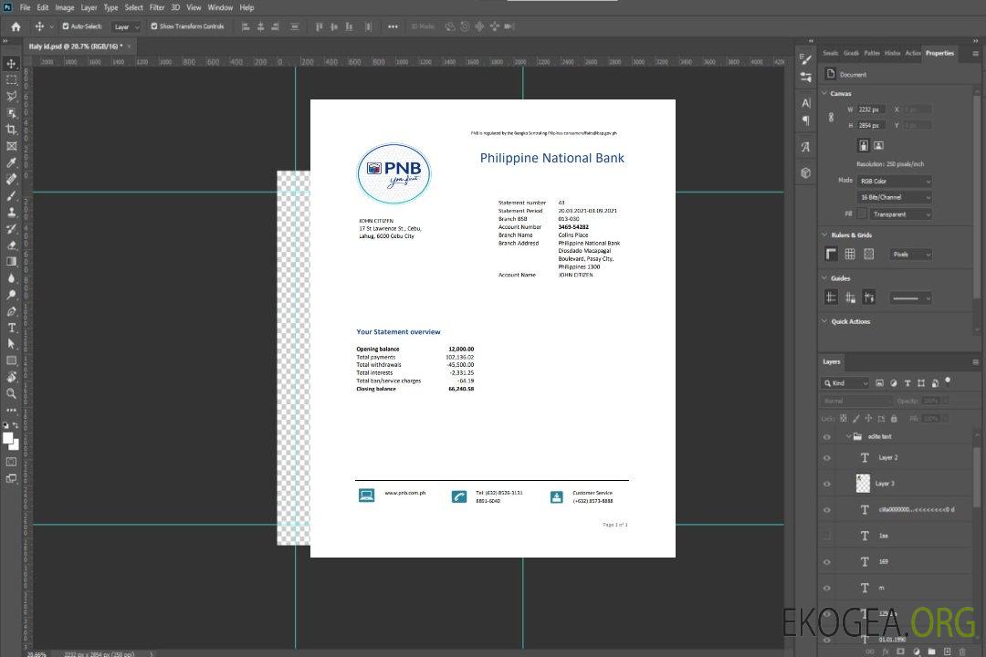Select the Rectangle shape tool

point(11,360)
